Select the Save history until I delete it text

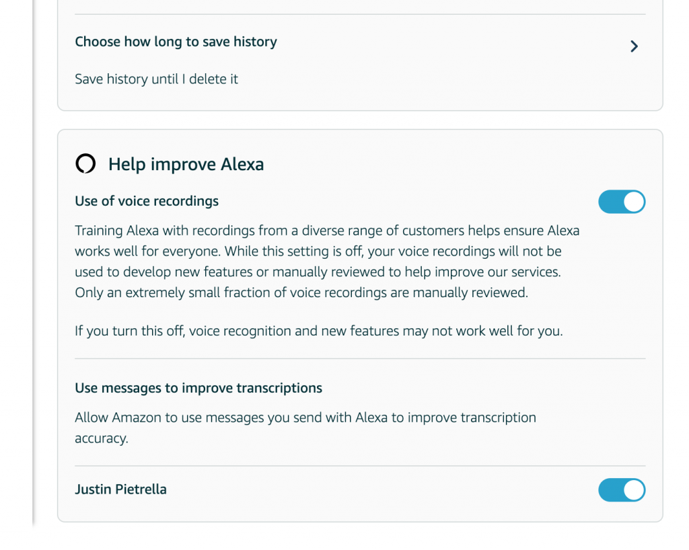156,79
